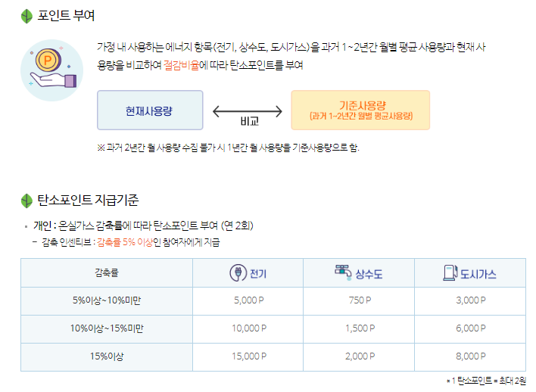Click the 5%이상~10%미만 row label
536x392 pixels.
[x=107, y=300]
